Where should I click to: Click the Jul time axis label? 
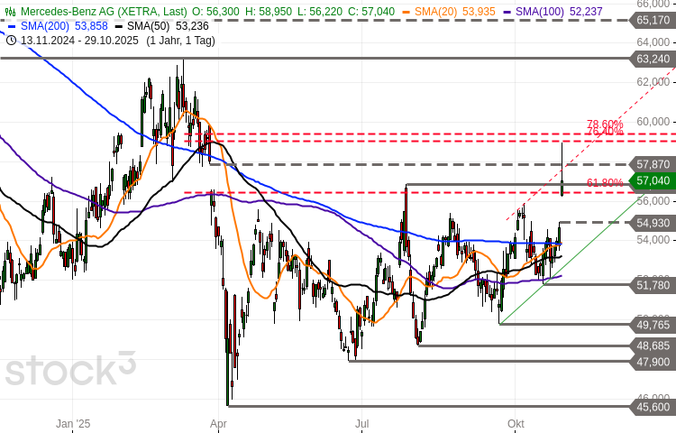click(362, 423)
